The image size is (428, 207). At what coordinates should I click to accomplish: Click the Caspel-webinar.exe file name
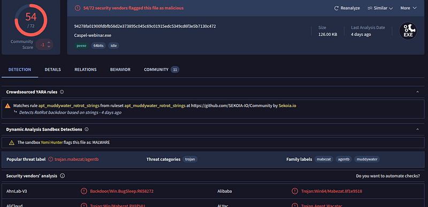[93, 35]
